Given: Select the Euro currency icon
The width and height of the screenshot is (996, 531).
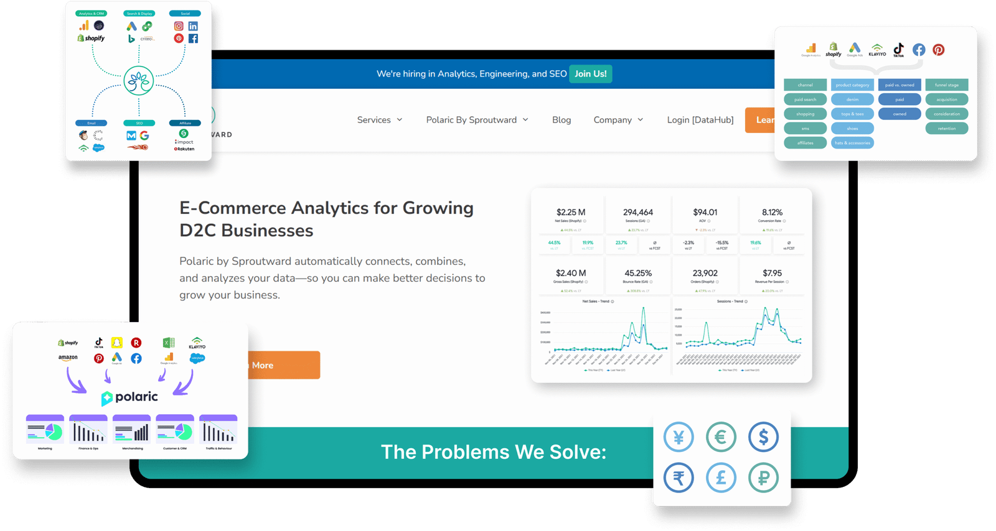Looking at the screenshot, I should tap(721, 437).
